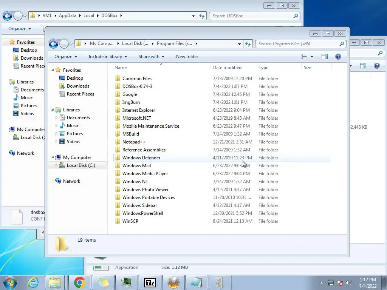The height and width of the screenshot is (290, 387).
Task: Open 7-Zip from the taskbar
Action: click(150, 282)
